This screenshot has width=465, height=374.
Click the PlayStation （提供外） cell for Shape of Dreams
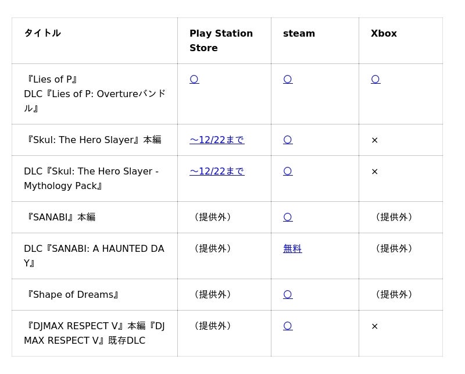(212, 294)
